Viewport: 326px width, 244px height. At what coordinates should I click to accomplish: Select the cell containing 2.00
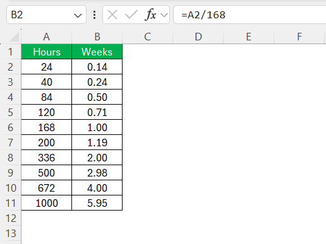(x=97, y=158)
